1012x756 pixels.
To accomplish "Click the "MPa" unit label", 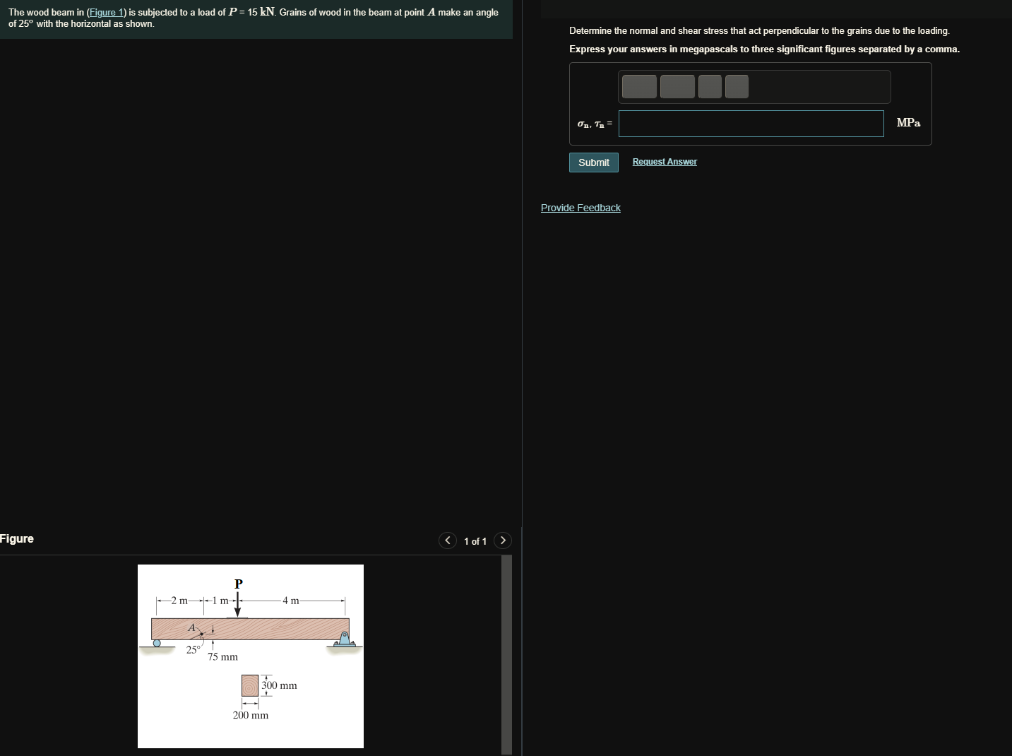I will click(908, 123).
